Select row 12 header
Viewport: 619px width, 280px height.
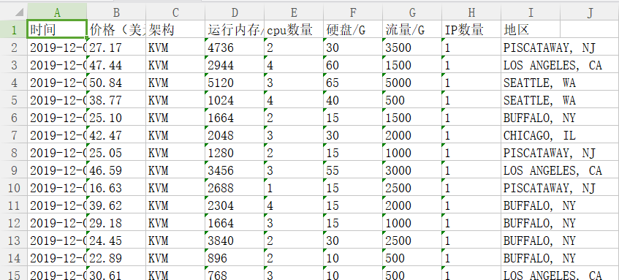[14, 223]
